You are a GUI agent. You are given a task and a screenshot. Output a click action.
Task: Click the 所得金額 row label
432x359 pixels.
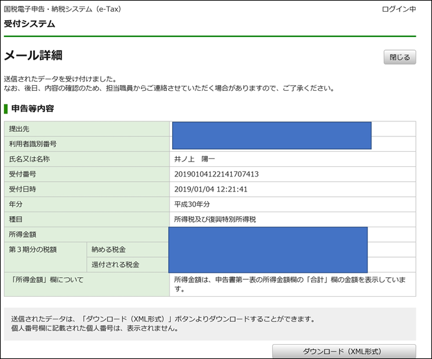click(x=22, y=234)
